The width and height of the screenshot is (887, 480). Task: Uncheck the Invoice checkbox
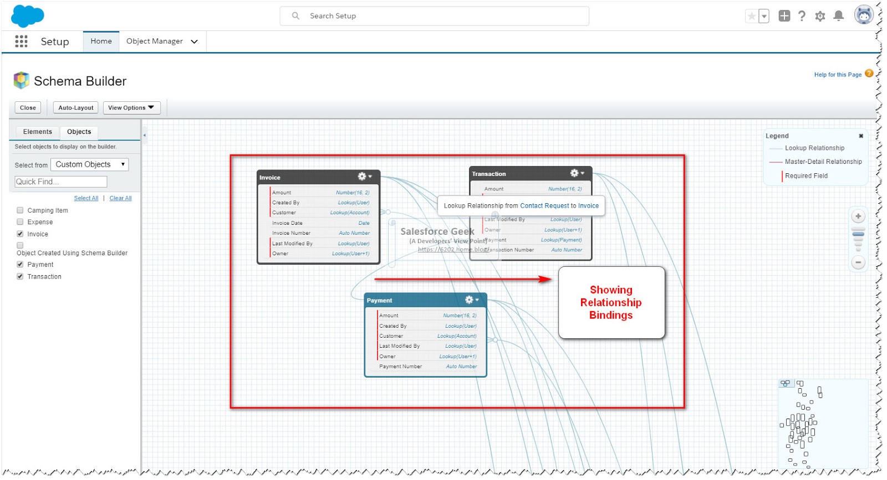coord(20,234)
